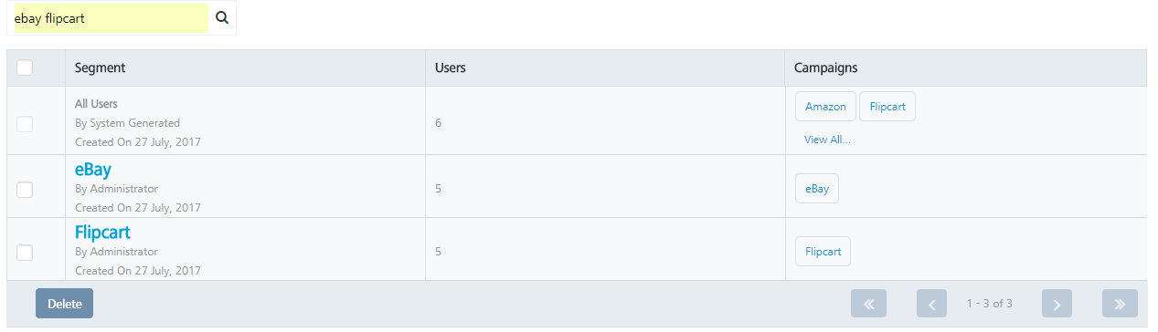Expand campaigns with View All link
1158x332 pixels.
[x=827, y=140]
